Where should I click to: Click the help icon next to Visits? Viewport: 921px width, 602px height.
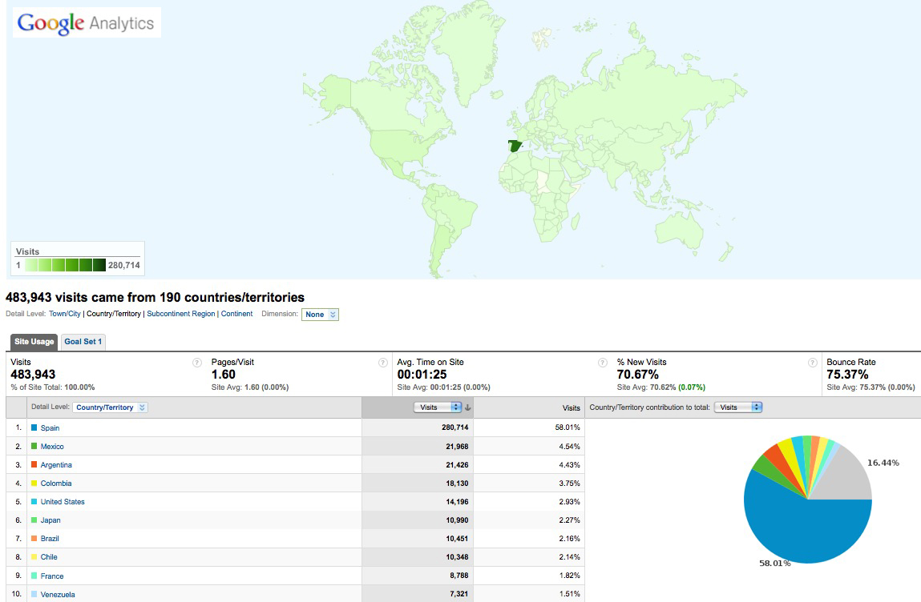click(x=196, y=363)
